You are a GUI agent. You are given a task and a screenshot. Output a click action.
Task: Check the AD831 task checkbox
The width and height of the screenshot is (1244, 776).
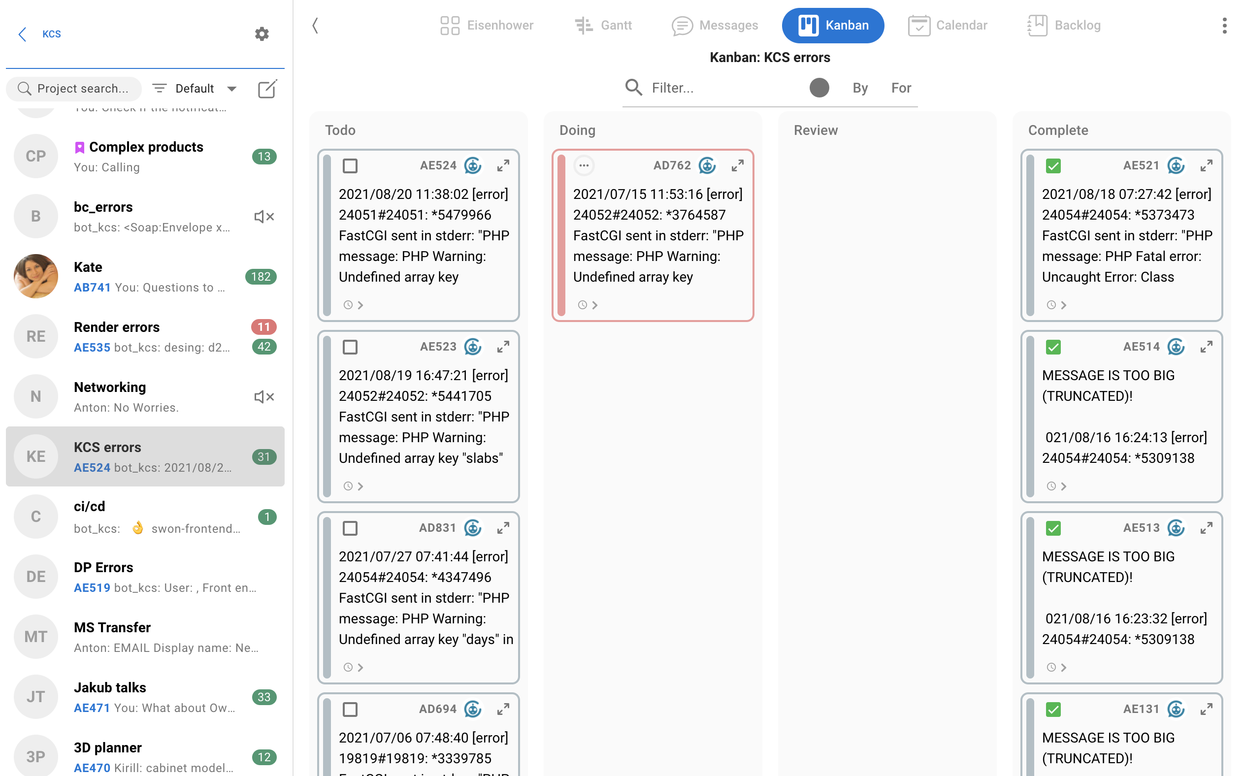click(x=350, y=528)
